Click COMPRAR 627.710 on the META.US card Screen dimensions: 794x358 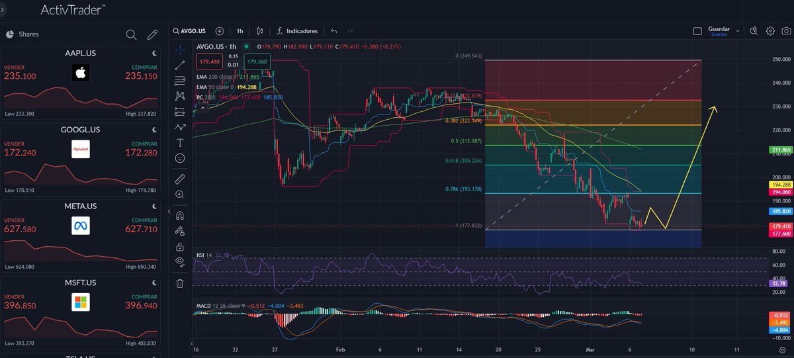[141, 226]
